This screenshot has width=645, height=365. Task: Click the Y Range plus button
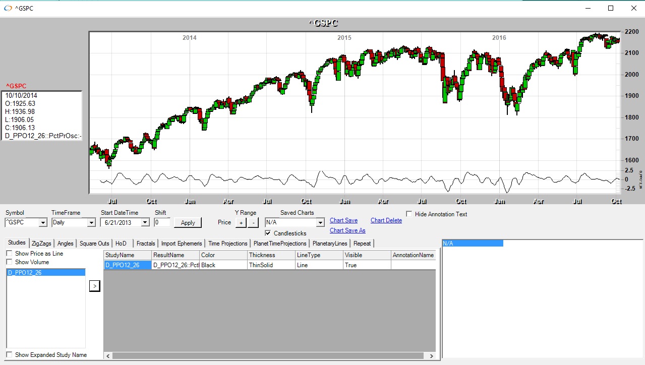pyautogui.click(x=241, y=222)
